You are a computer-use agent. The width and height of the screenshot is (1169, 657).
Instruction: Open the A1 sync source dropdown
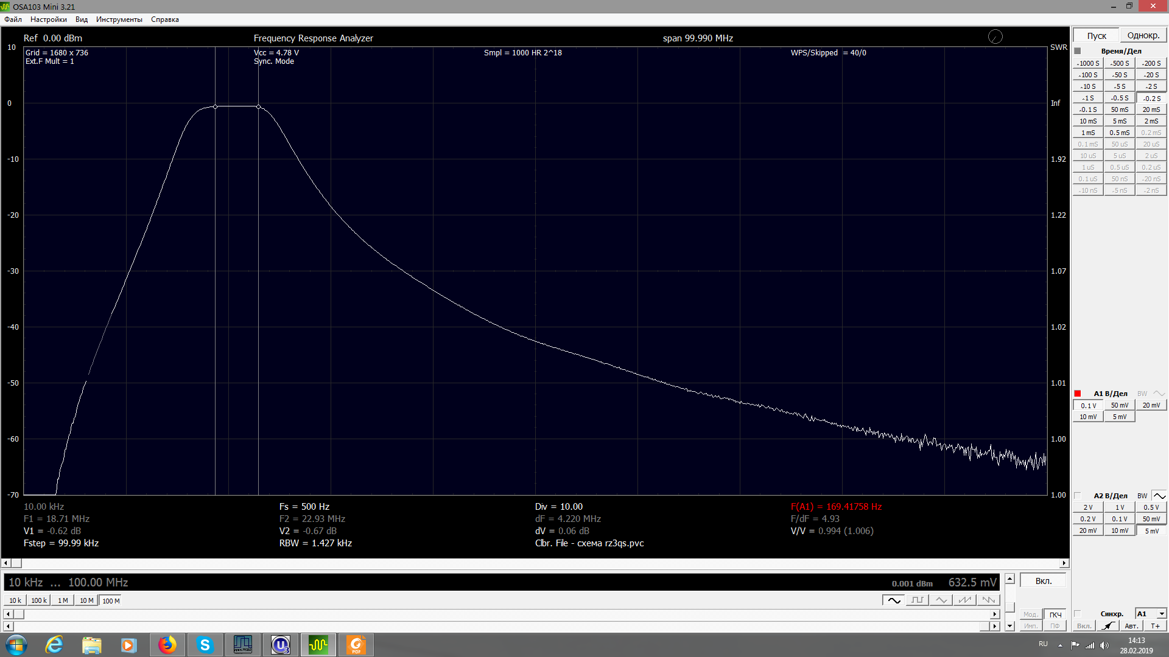pos(1161,614)
